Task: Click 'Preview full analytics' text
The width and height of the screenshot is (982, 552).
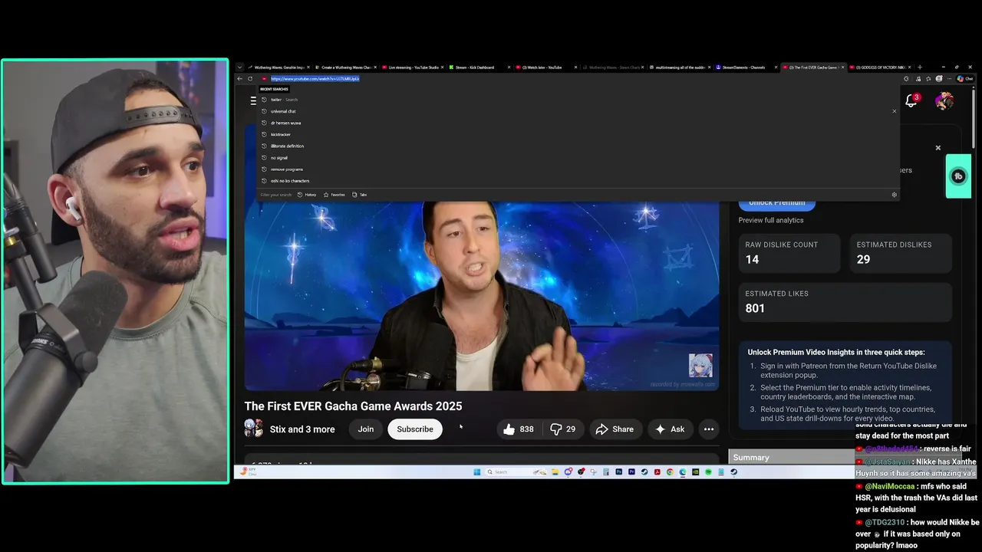Action: 771,220
